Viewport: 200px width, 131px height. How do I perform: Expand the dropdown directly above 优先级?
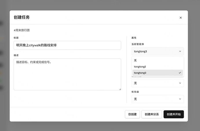click(x=158, y=83)
